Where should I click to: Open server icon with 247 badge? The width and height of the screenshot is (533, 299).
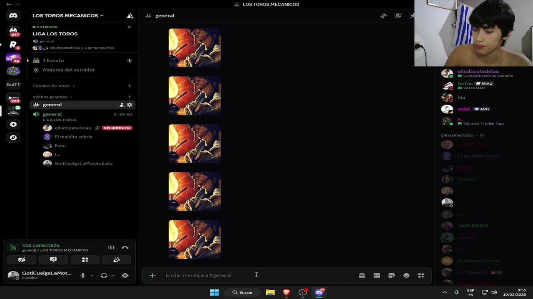13,31
